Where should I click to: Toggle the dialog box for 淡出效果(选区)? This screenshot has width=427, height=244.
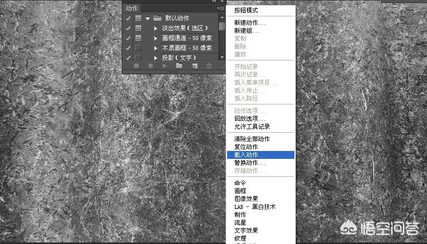pyautogui.click(x=139, y=28)
